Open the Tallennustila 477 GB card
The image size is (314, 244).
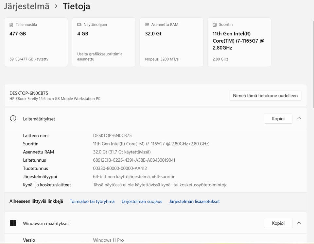pos(36,42)
